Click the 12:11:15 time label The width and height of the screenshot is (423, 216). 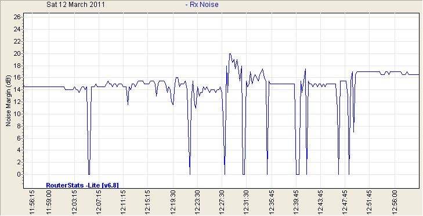pos(123,203)
